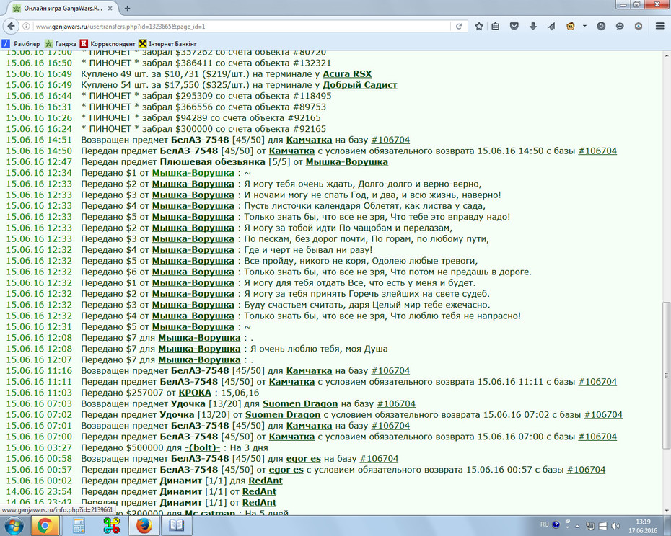This screenshot has width=671, height=536.
Task: Go back with the browser back arrow
Action: tap(11, 27)
